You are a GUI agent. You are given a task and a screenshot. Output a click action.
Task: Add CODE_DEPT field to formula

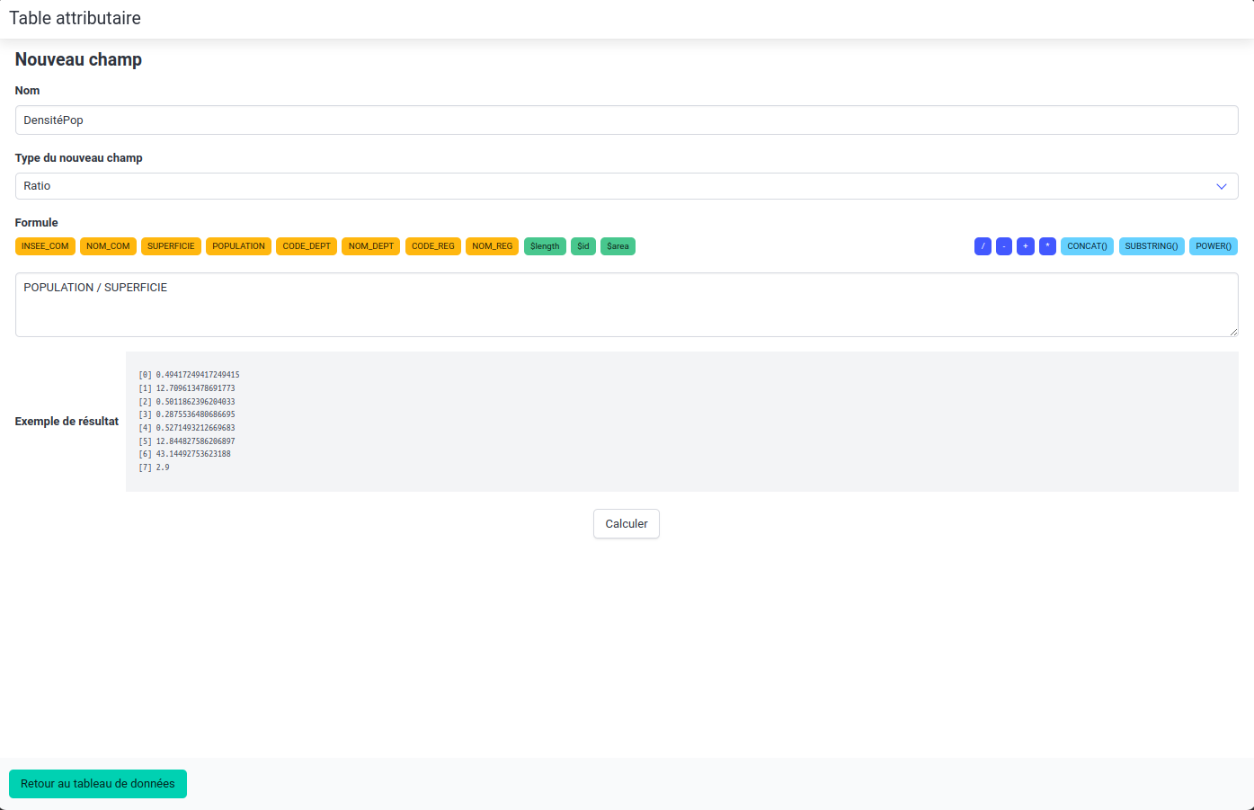click(x=307, y=246)
